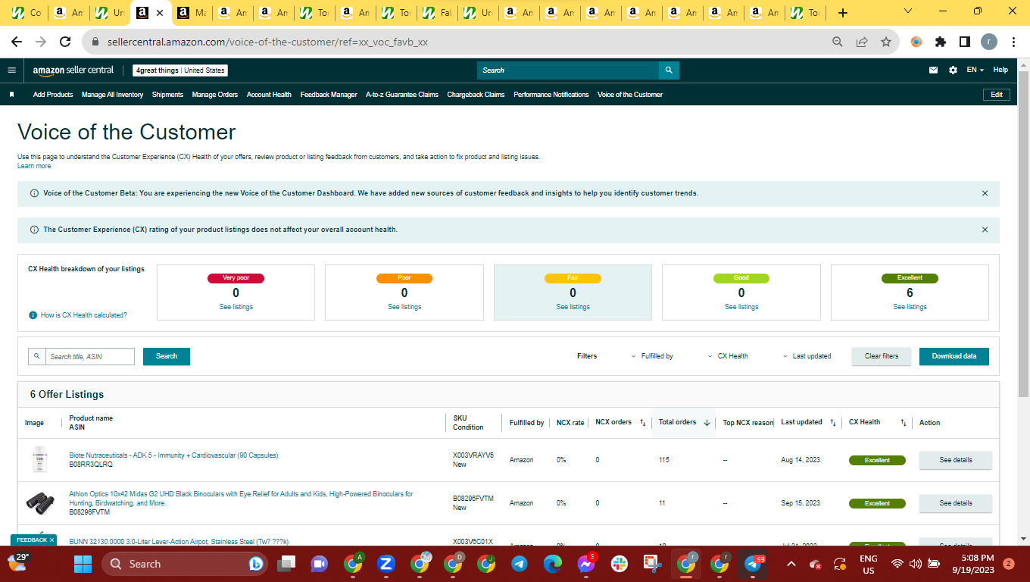Reload the page with the refresh icon
This screenshot has width=1030, height=582.
[65, 42]
